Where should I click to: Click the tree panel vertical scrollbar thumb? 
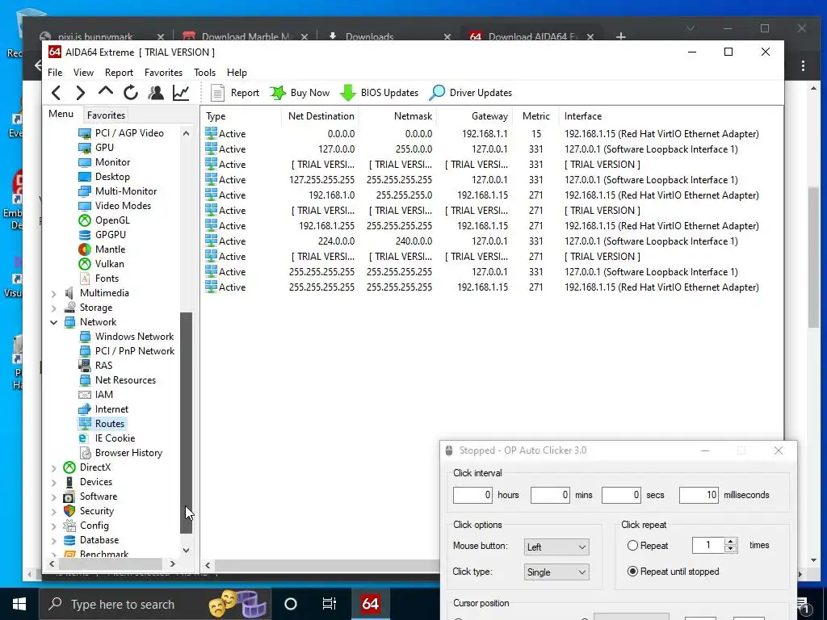click(x=187, y=421)
